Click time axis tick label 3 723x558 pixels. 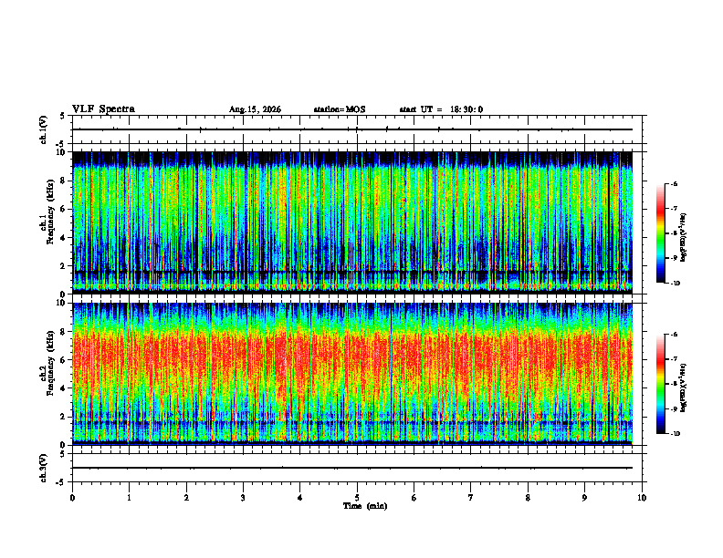click(x=243, y=498)
